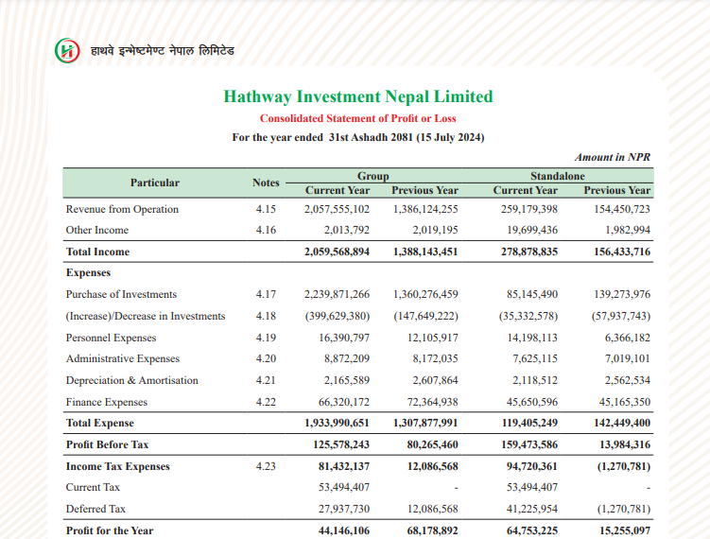
Task: Click note reference 4.17
Action: pos(266,294)
